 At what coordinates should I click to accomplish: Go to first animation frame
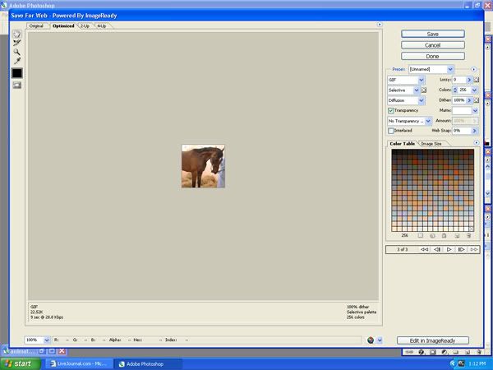pos(424,249)
